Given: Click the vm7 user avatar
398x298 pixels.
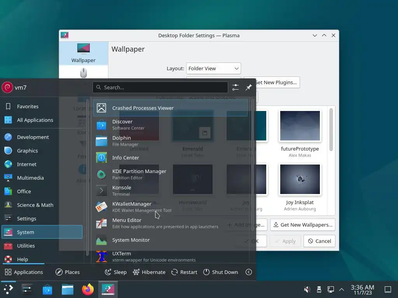Looking at the screenshot, I should pos(7,87).
